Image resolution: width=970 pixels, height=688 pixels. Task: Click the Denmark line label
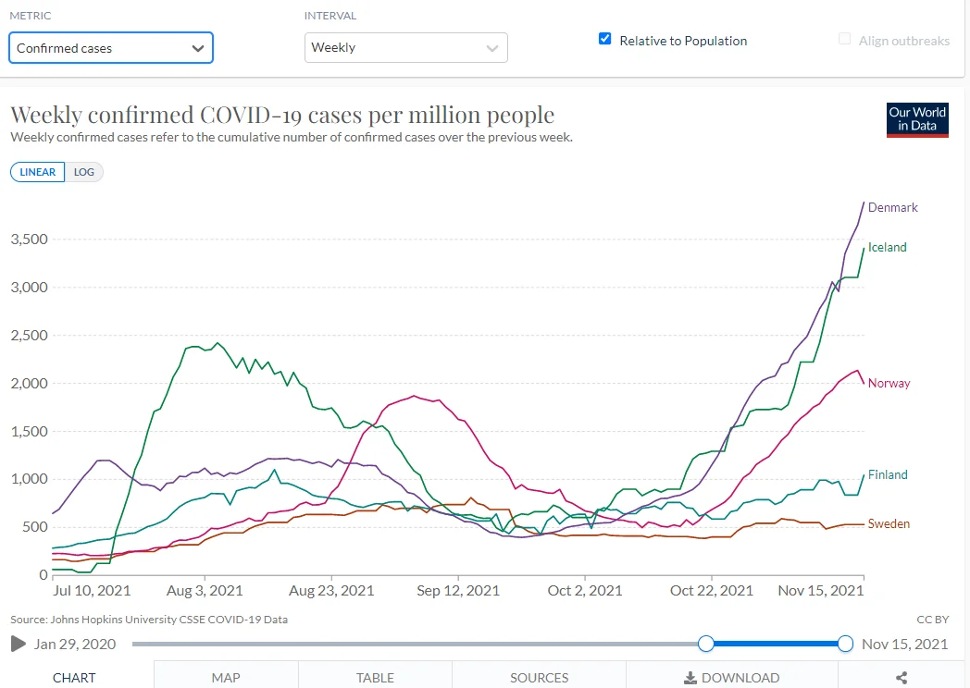pyautogui.click(x=892, y=207)
